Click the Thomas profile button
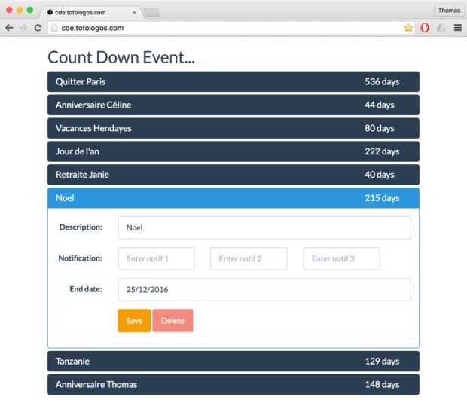This screenshot has width=467, height=418. pyautogui.click(x=449, y=10)
